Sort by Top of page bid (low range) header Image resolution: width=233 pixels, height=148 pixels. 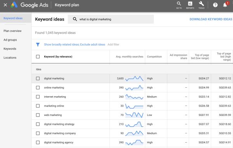(200, 57)
